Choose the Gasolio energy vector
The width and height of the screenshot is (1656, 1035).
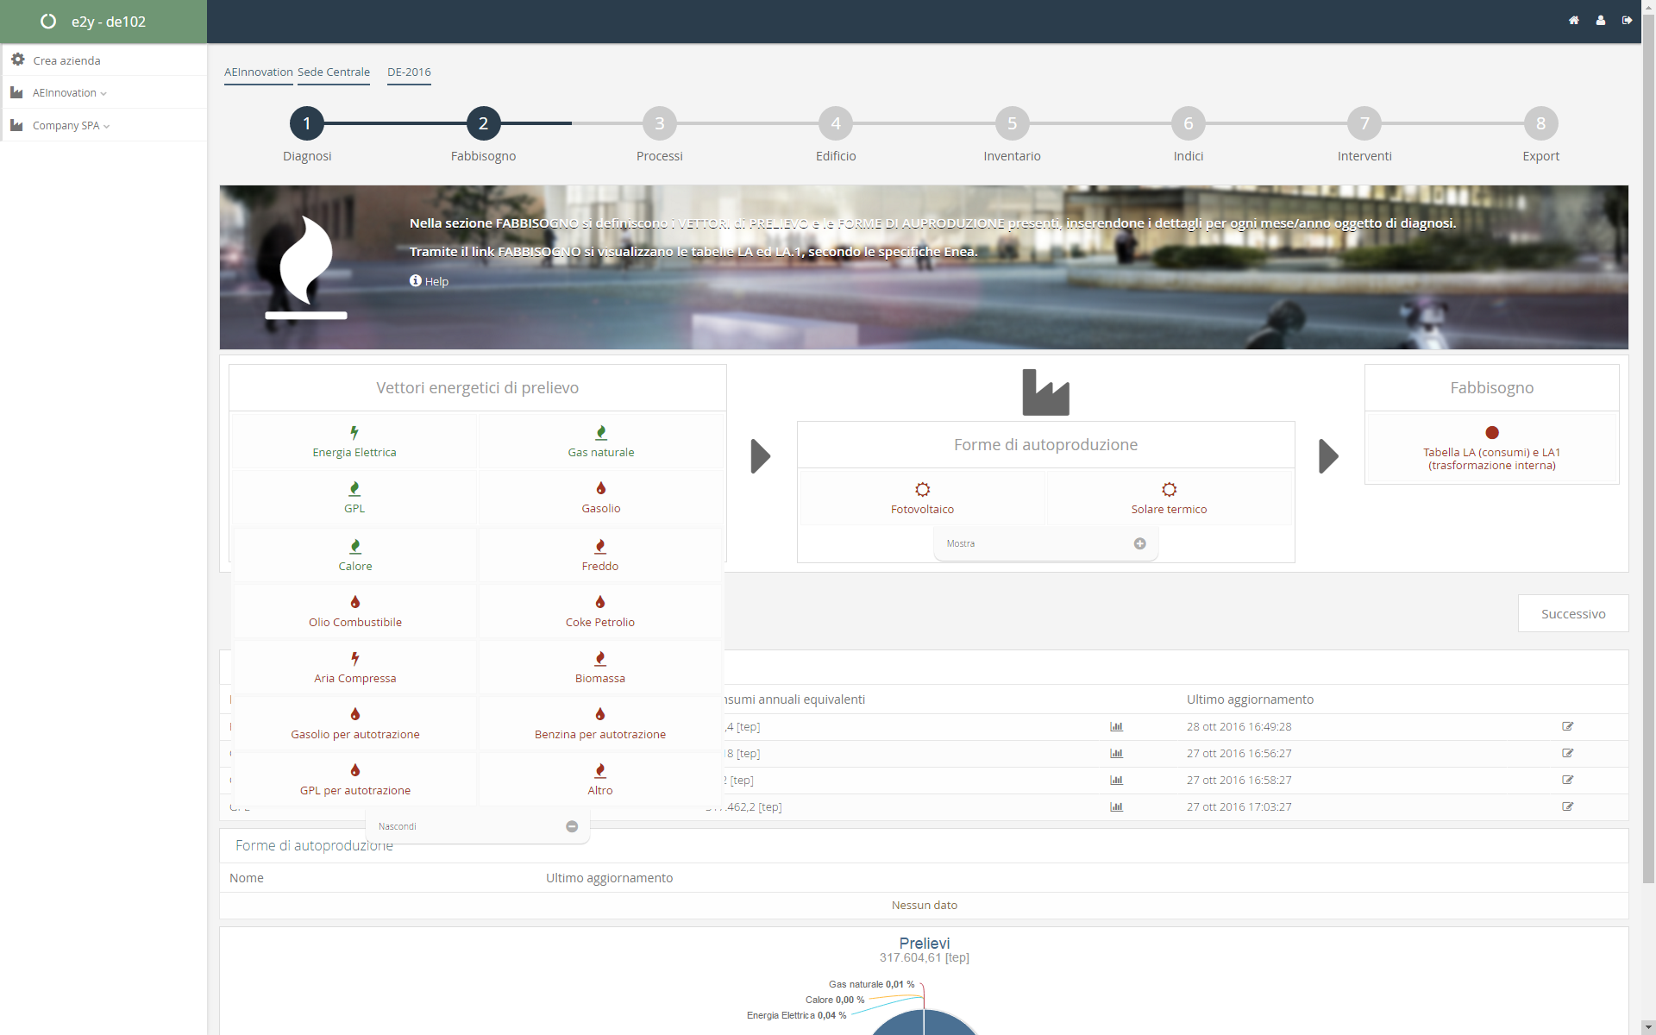(601, 498)
